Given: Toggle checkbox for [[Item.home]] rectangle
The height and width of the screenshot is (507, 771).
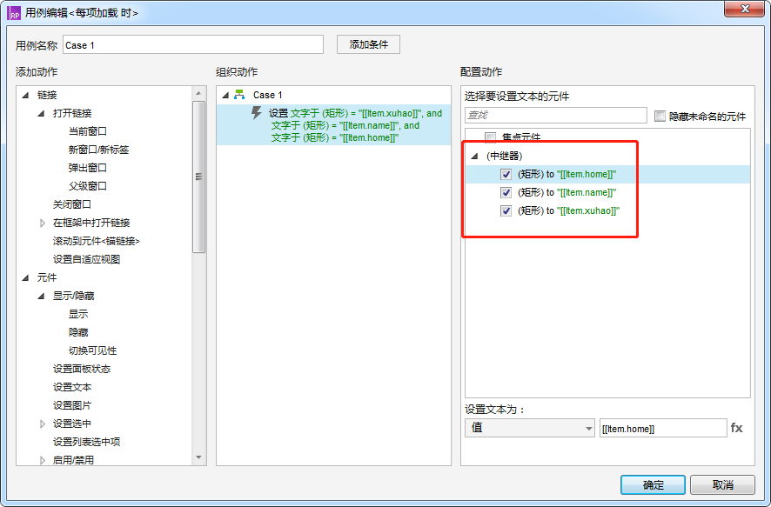Looking at the screenshot, I should (x=506, y=175).
